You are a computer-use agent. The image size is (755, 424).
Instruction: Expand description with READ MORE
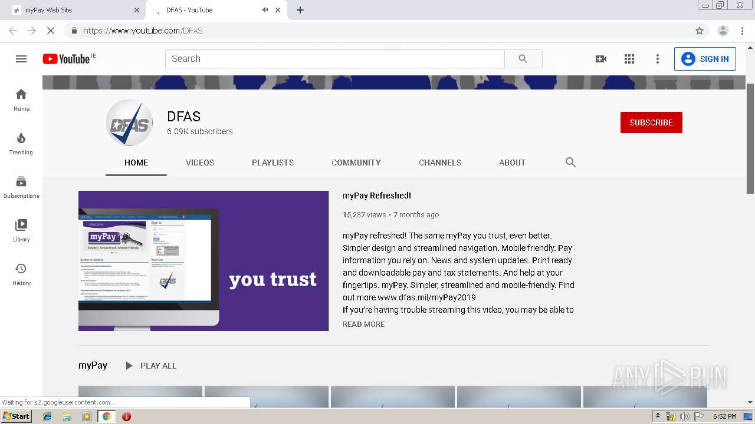click(x=363, y=324)
